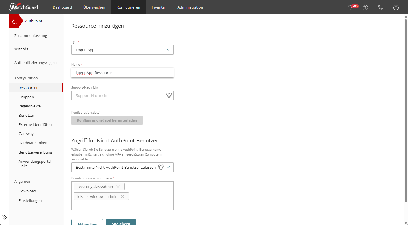Screen dimensions: 408x225
Task: Open Hardware-Token in sidebar
Action: coord(33,143)
